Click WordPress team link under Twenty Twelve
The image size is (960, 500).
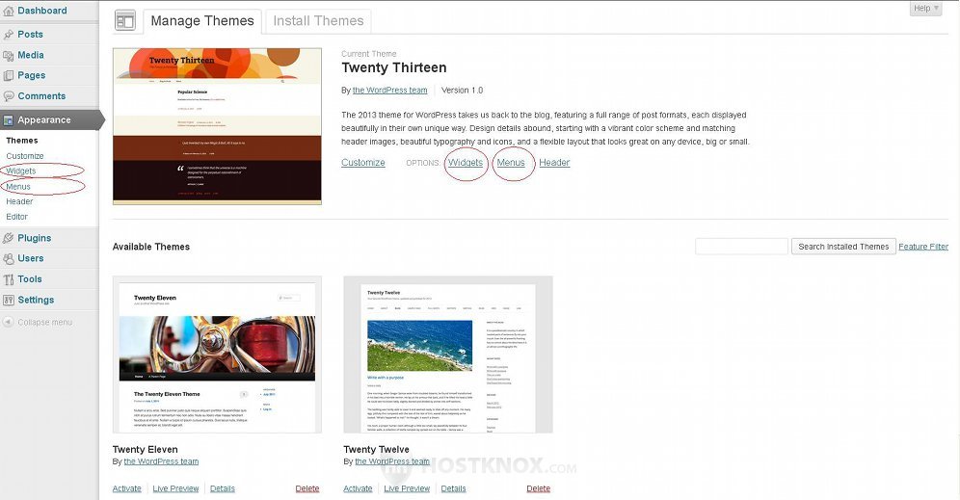[392, 461]
